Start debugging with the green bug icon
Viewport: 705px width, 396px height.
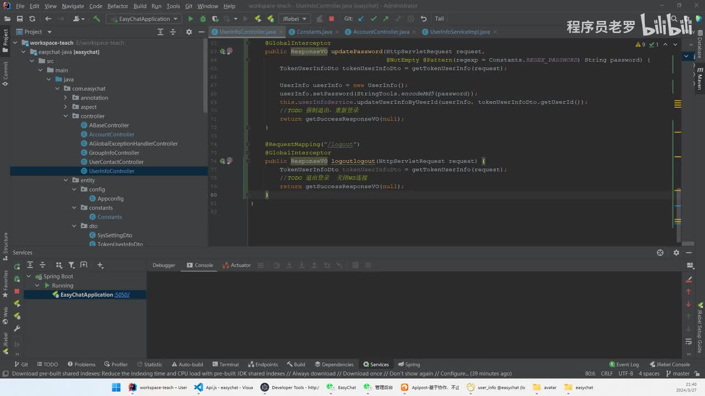203,19
